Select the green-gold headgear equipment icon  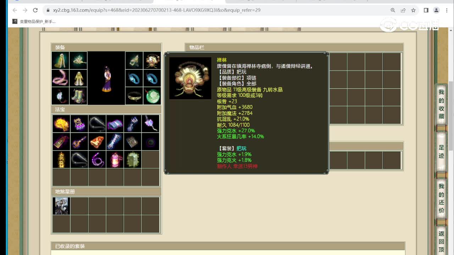point(134,61)
